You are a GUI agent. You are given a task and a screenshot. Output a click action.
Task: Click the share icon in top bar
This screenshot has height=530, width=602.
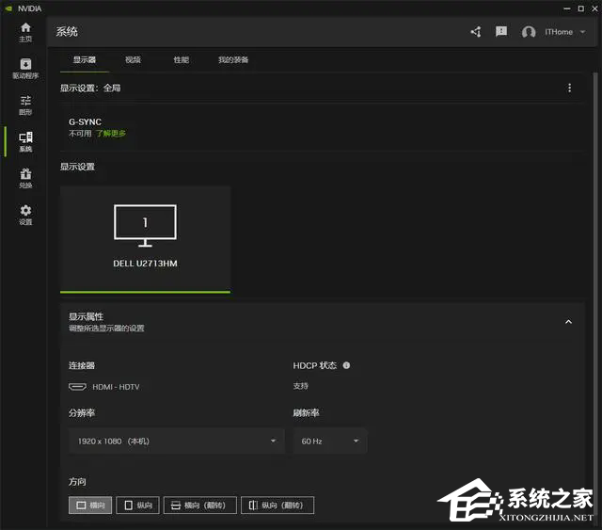(x=475, y=32)
